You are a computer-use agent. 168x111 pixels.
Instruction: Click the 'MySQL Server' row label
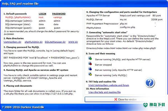[x=94, y=20]
